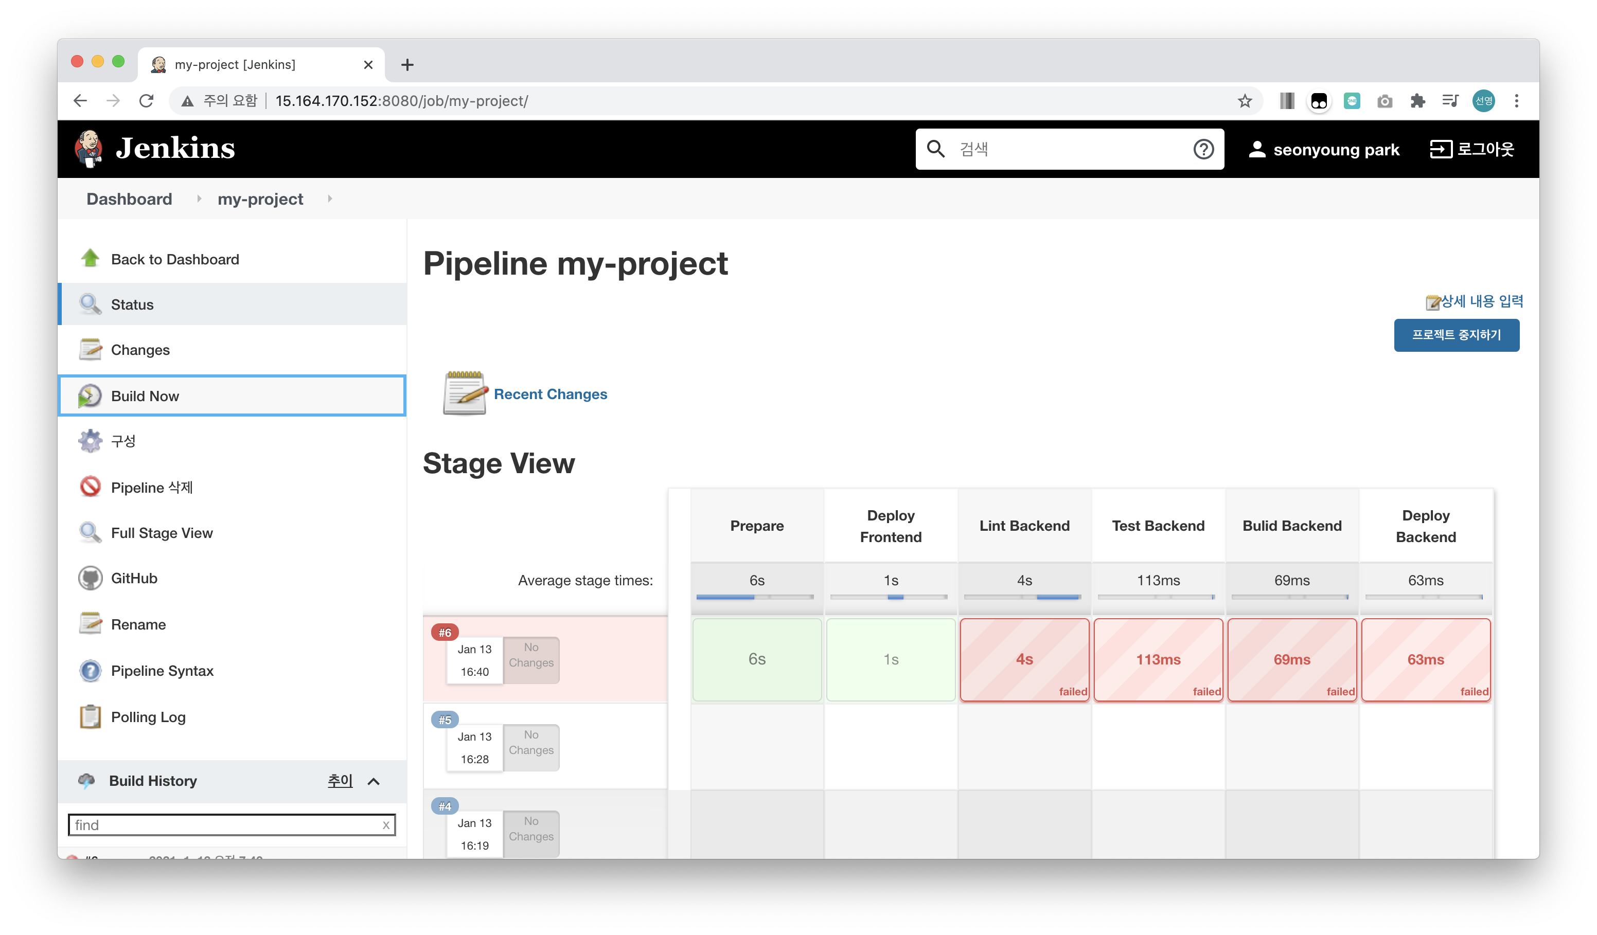The width and height of the screenshot is (1597, 935).
Task: Click the gear icon next to 구성
Action: (90, 441)
